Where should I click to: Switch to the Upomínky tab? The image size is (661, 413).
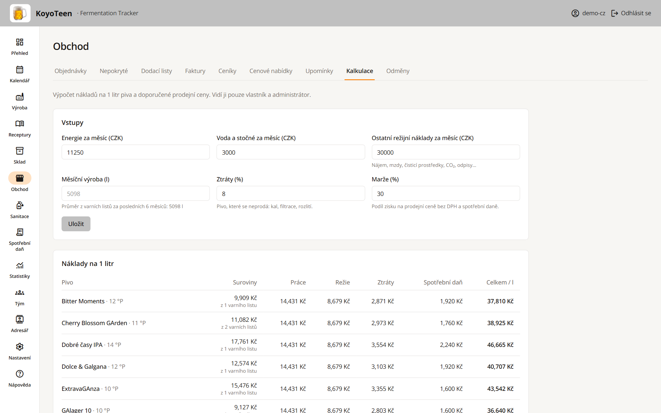(319, 71)
